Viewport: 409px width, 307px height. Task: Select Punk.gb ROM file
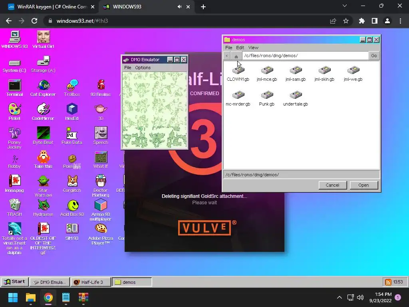coord(266,98)
